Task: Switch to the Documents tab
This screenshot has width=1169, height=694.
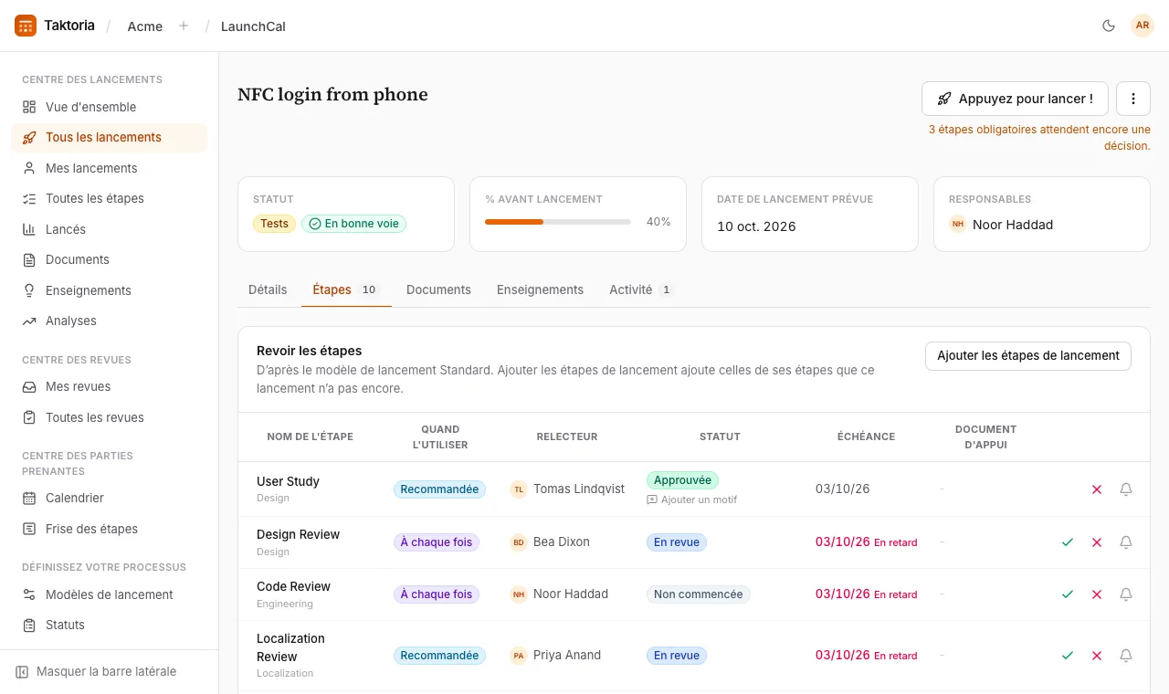Action: tap(438, 289)
